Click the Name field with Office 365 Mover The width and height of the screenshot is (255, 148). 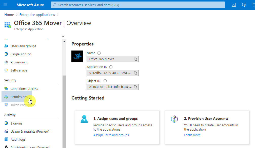coord(112,59)
